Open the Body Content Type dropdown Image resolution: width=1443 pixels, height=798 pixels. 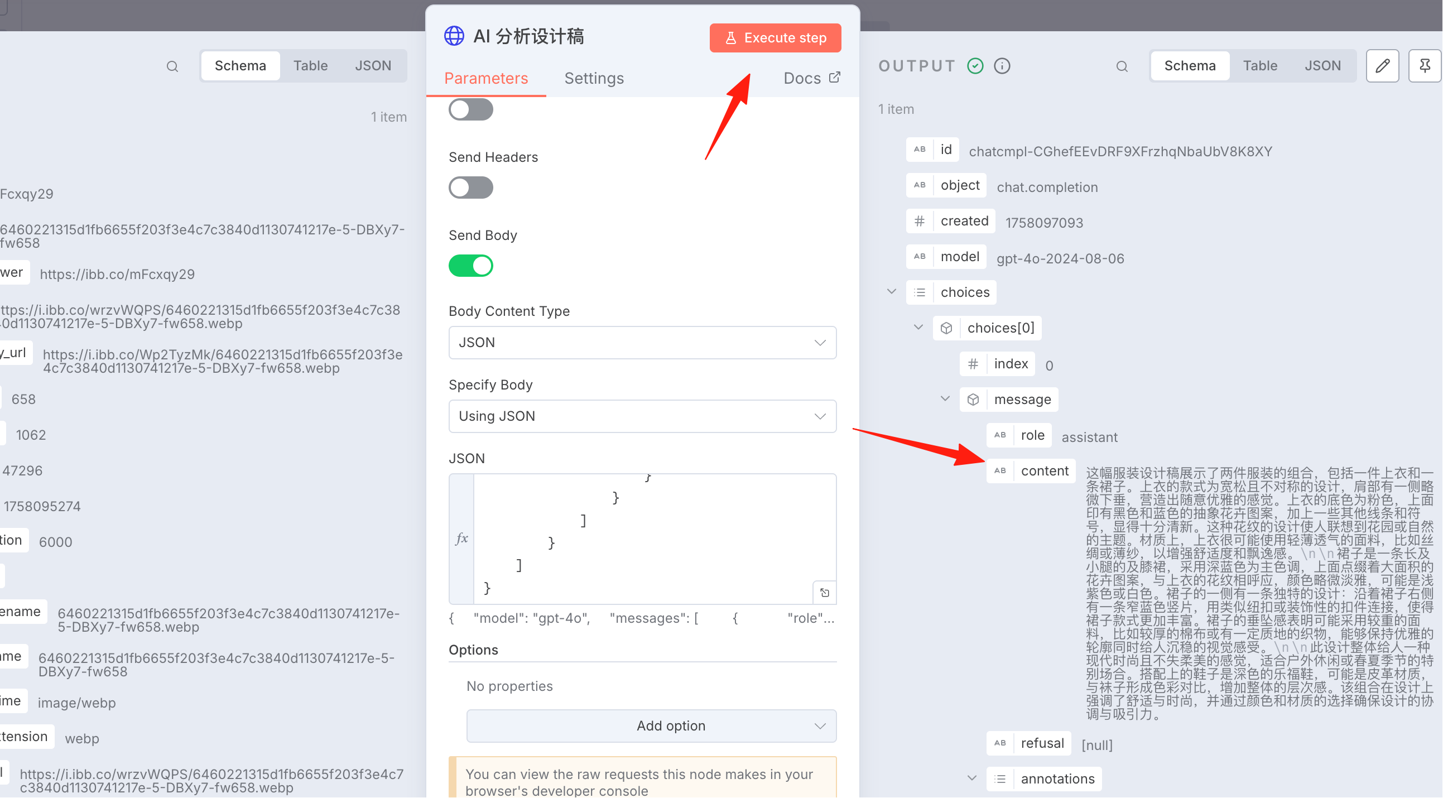coord(642,343)
